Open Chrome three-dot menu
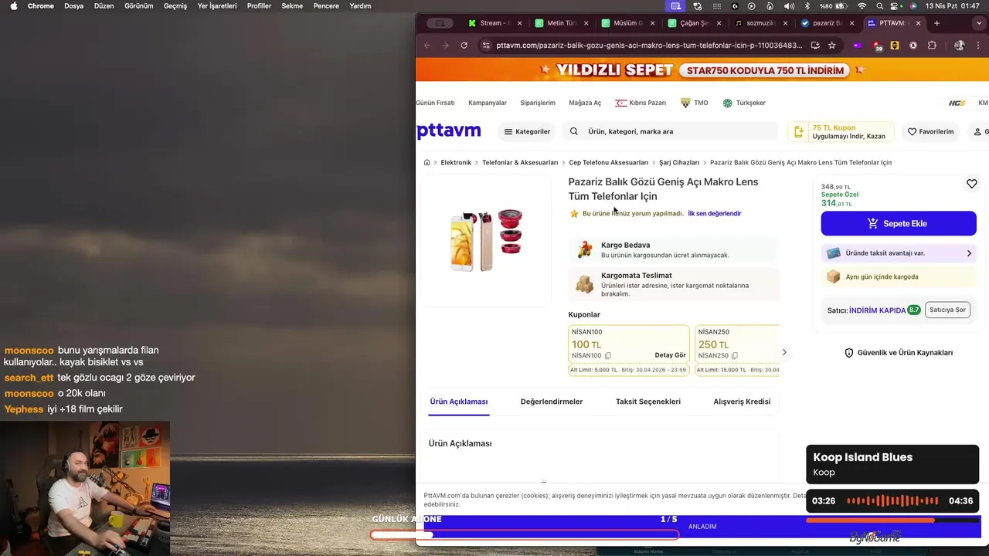 (977, 46)
